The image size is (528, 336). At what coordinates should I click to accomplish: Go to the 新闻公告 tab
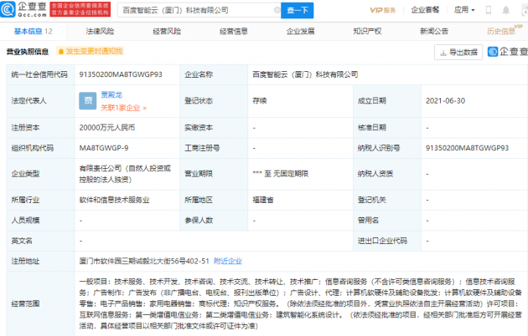[434, 31]
